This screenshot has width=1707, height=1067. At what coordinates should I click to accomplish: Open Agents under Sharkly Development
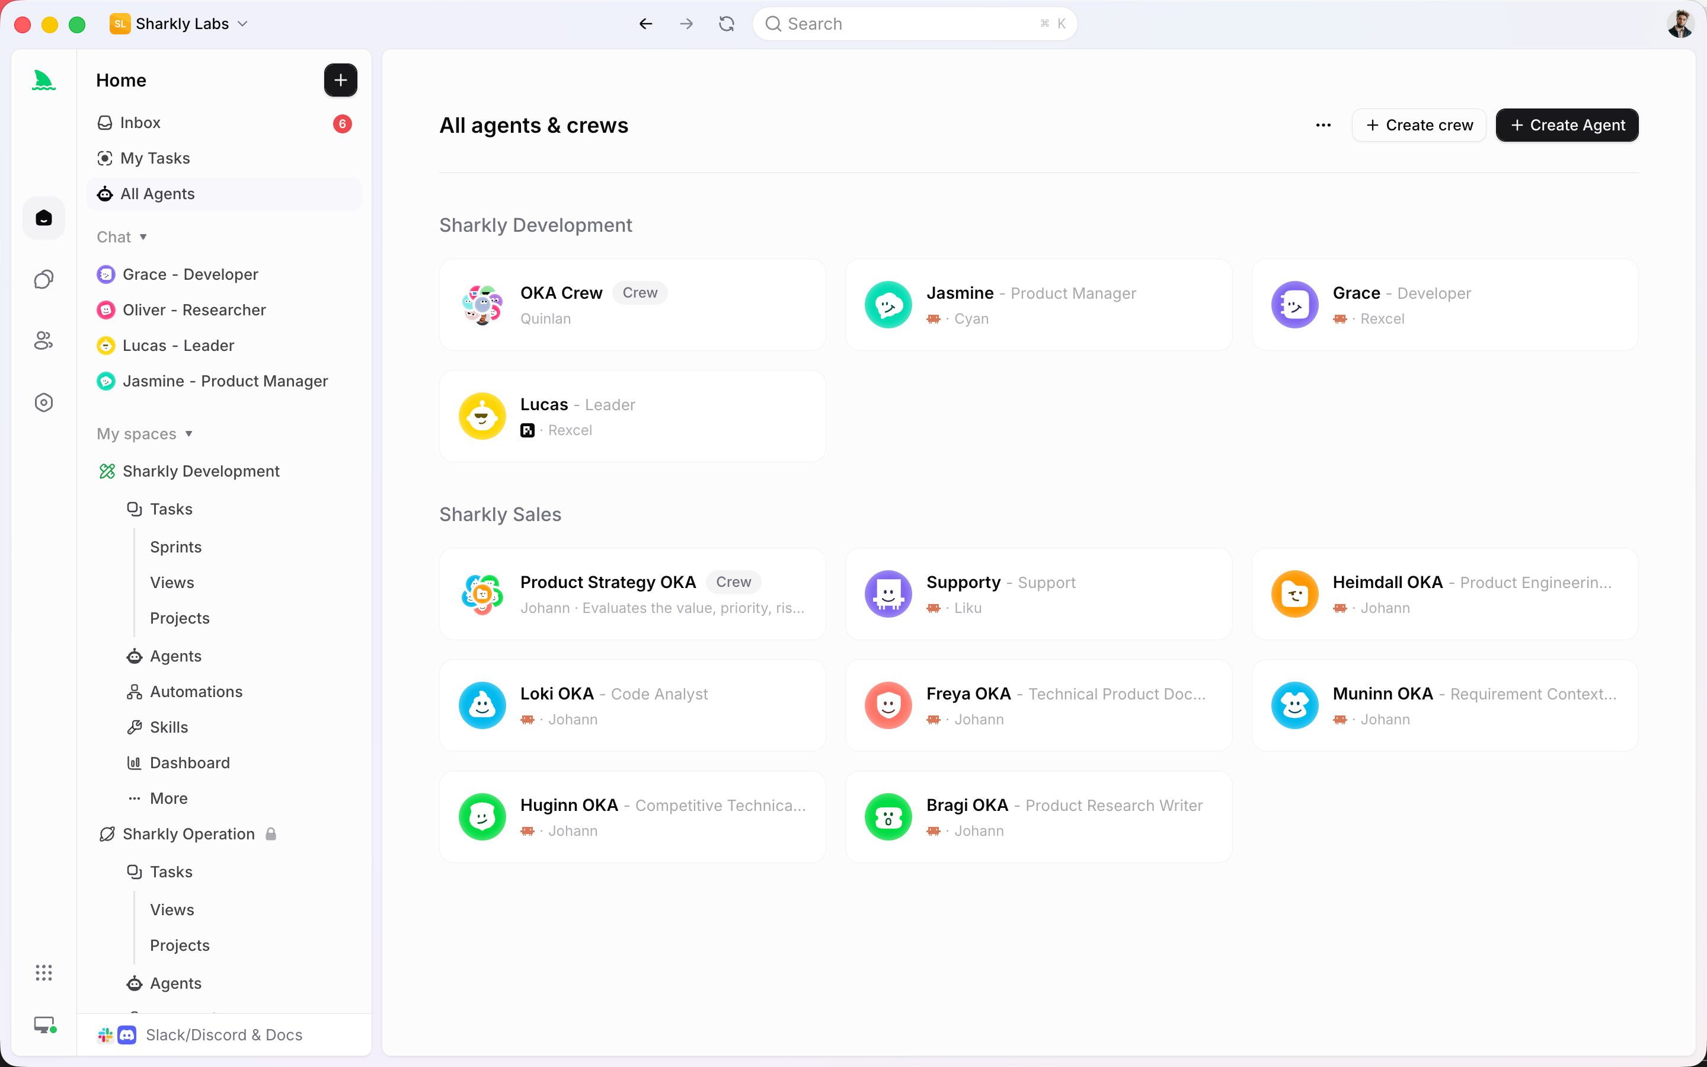(x=164, y=656)
